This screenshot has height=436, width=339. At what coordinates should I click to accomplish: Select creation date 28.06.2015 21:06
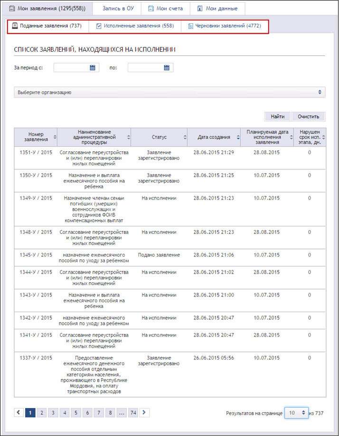click(x=214, y=255)
